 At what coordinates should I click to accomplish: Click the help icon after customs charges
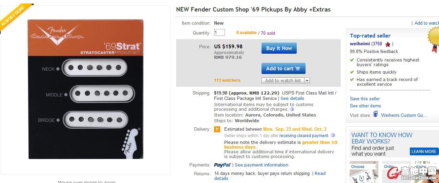(292, 109)
